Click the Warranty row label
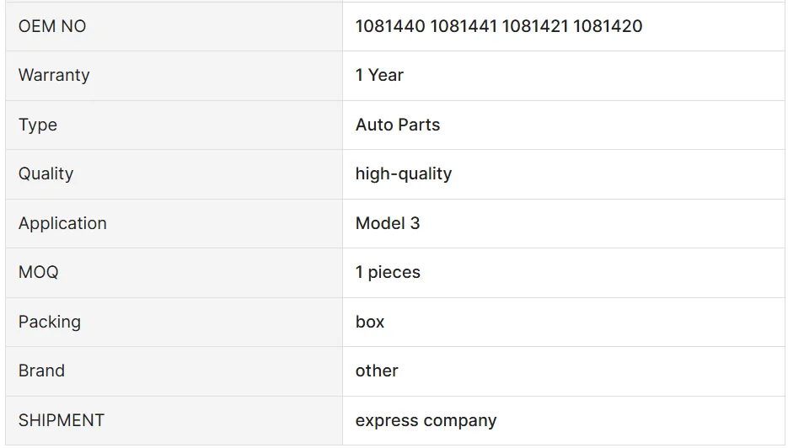Screen dimensions: 788x448 (54, 75)
